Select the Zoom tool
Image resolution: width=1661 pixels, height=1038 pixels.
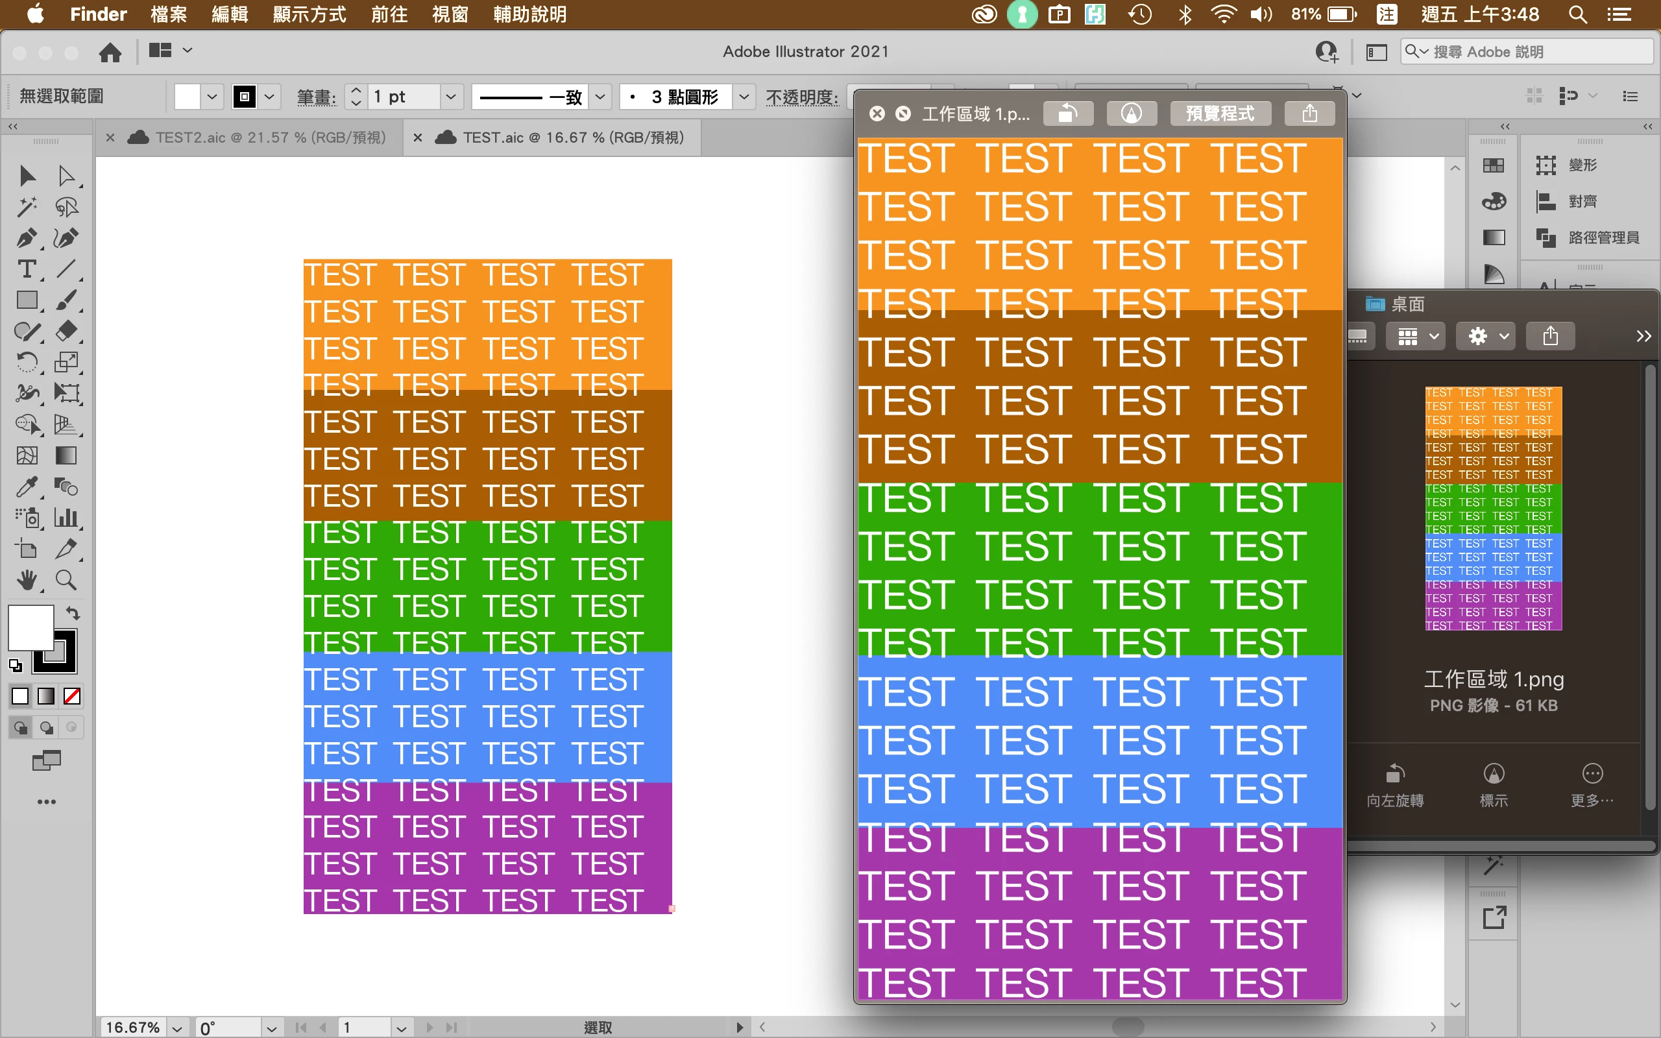(x=66, y=580)
